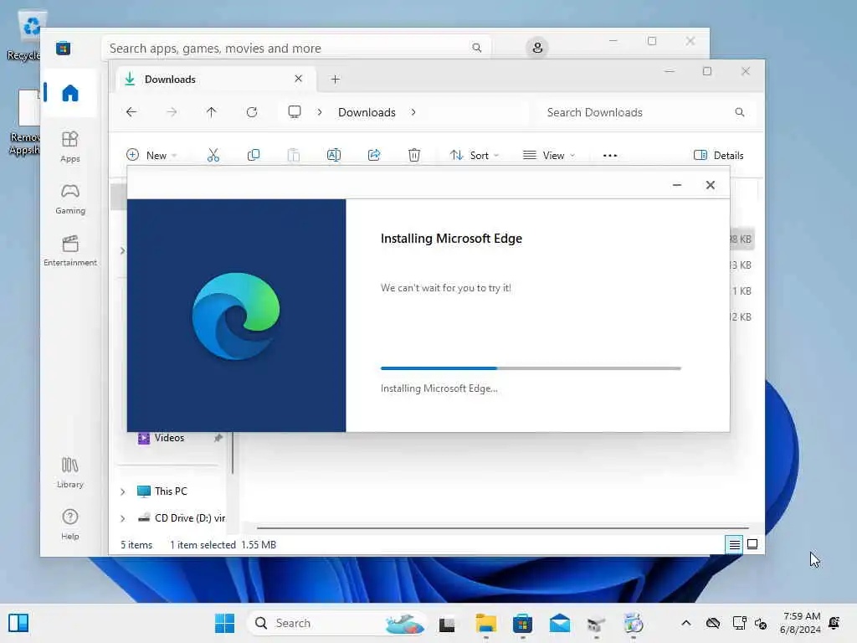Switch Explorer to details list view

[x=734, y=544]
